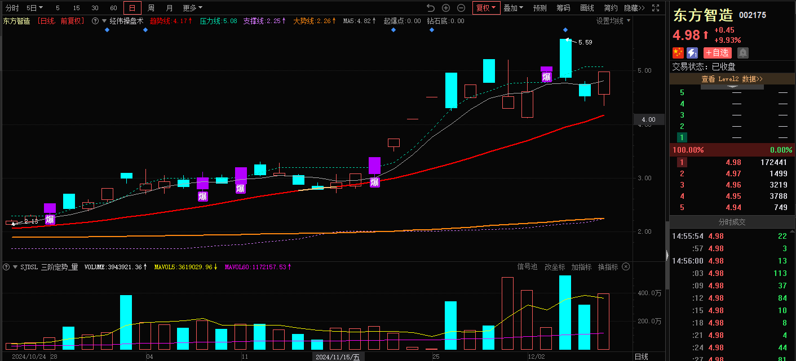Click the 5.59 peak candlestick

click(565, 58)
